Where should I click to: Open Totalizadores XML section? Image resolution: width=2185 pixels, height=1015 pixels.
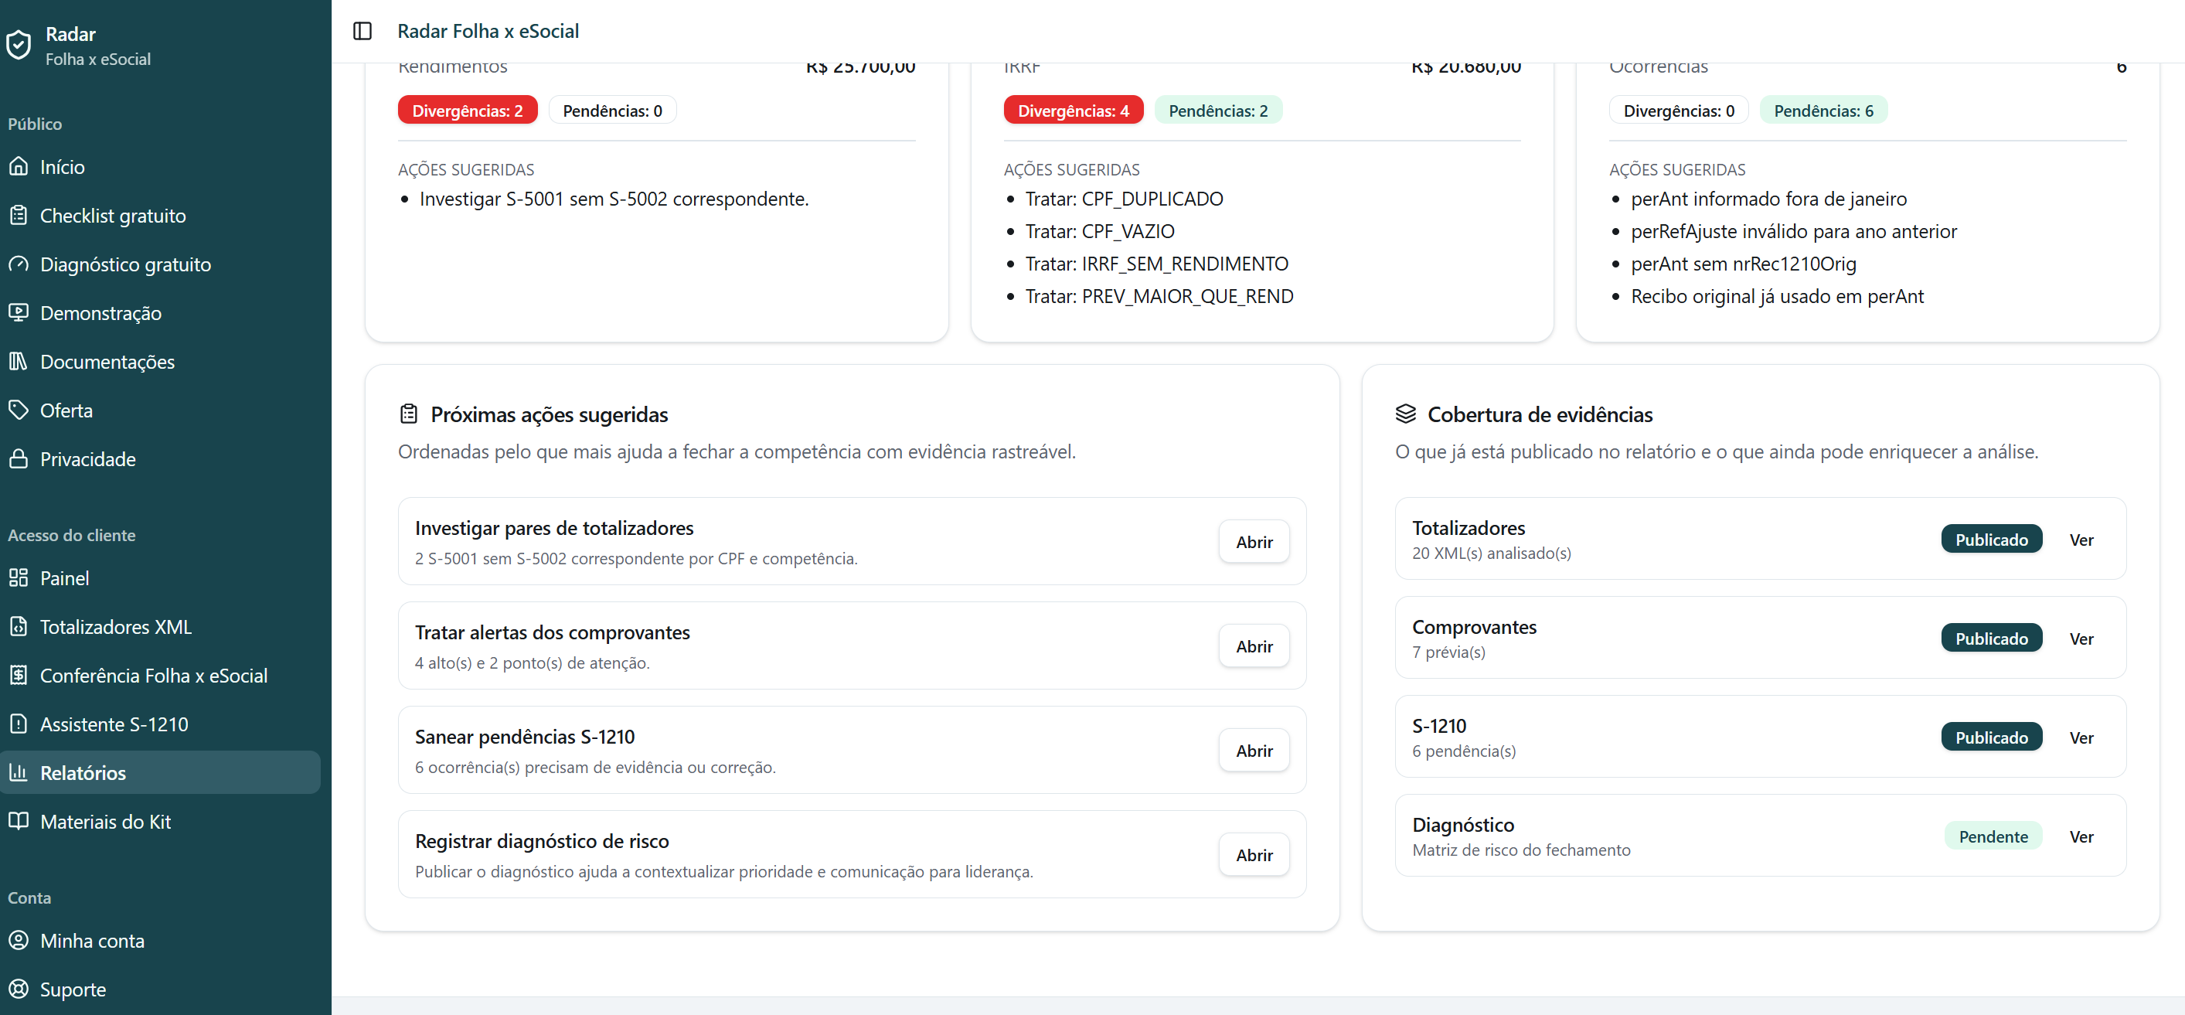coord(160,626)
